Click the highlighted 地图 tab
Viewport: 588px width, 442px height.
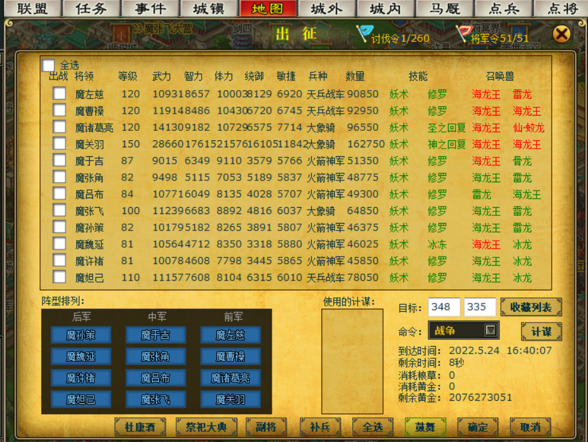(268, 8)
